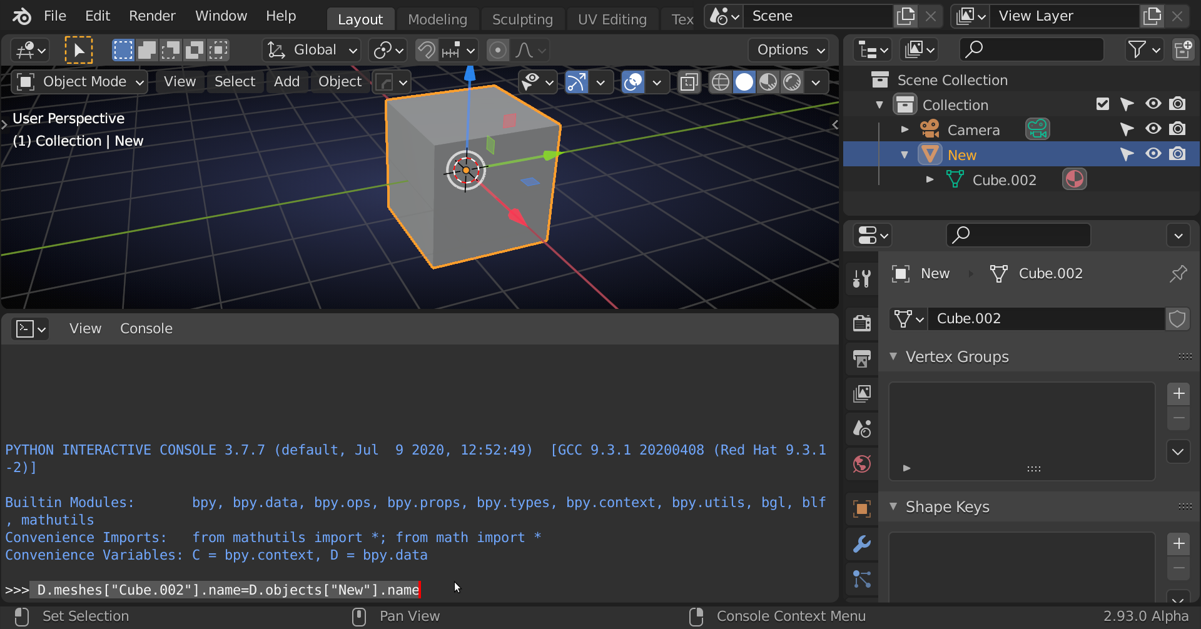Image resolution: width=1201 pixels, height=629 pixels.
Task: Disable Camera renderability via camera icon
Action: pos(1178,129)
